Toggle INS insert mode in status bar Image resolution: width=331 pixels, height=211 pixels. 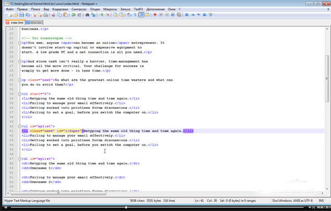[321, 201]
